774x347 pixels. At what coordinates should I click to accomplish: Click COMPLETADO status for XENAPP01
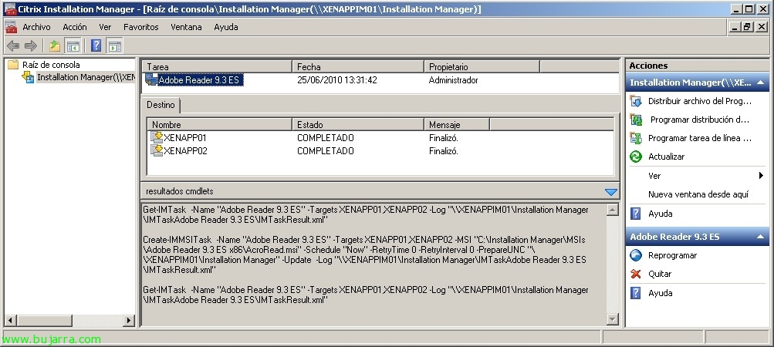(x=326, y=138)
